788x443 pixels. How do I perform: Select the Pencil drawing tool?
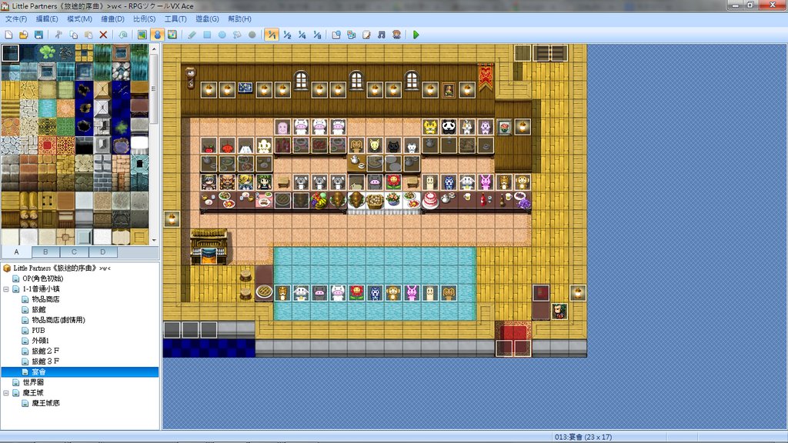[192, 35]
